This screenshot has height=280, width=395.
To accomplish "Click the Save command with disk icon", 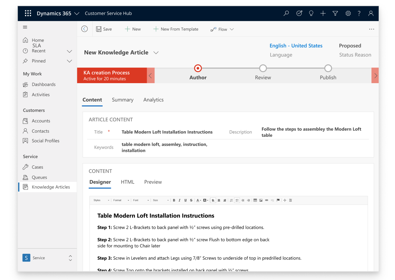I will tap(104, 29).
